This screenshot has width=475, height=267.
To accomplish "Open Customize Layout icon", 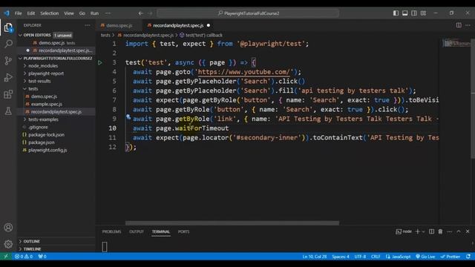I will (x=423, y=13).
